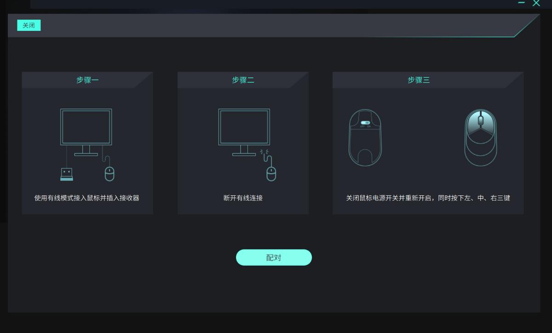Image resolution: width=552 pixels, height=333 pixels.
Task: Select the 步骤二 card header
Action: 243,79
